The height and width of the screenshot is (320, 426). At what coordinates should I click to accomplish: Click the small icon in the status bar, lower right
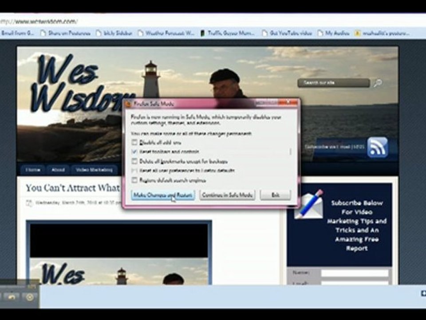[x=423, y=293]
